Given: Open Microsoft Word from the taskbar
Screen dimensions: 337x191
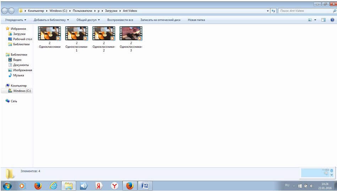Looking at the screenshot, I should point(145,186).
